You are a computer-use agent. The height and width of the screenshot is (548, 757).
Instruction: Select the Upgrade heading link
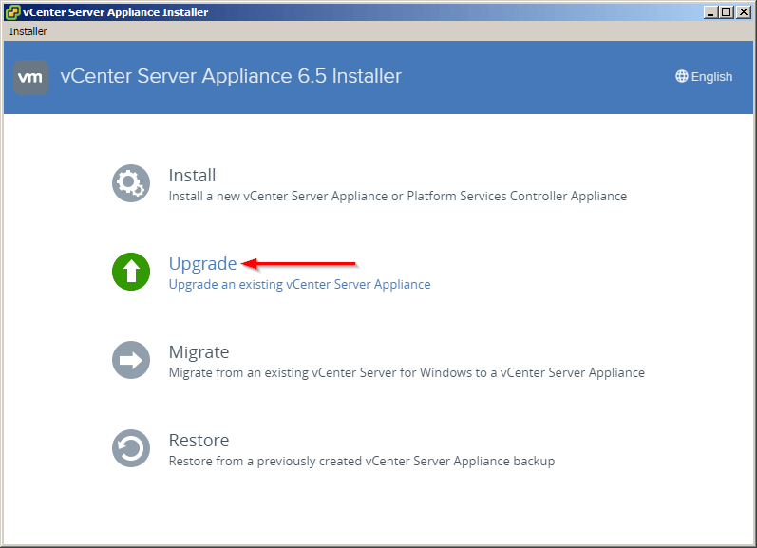[x=202, y=264]
